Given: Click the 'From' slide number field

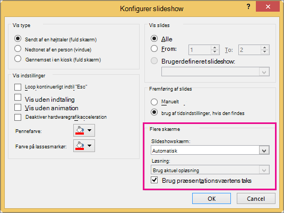Looking at the screenshot, I should click(200, 50).
